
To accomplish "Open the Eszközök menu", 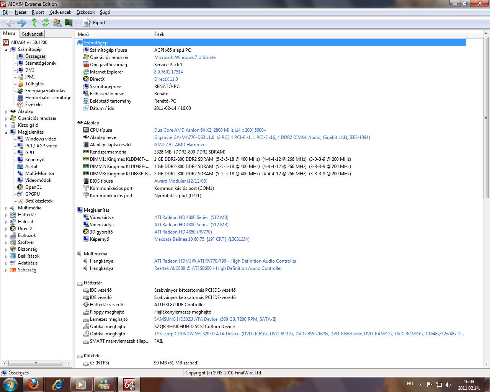I will pos(85,12).
